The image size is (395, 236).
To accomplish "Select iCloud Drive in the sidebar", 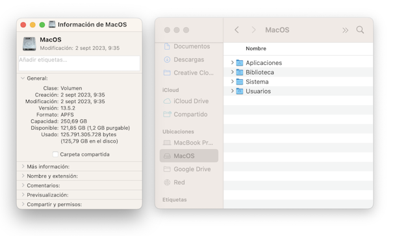I will [191, 101].
